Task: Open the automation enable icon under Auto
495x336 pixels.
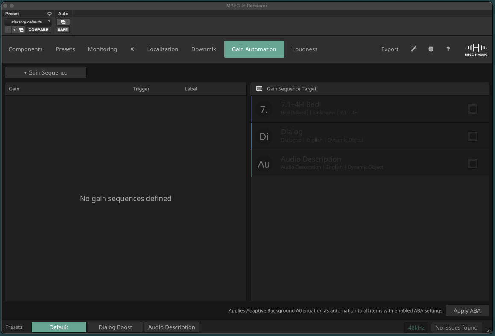Action: point(63,22)
